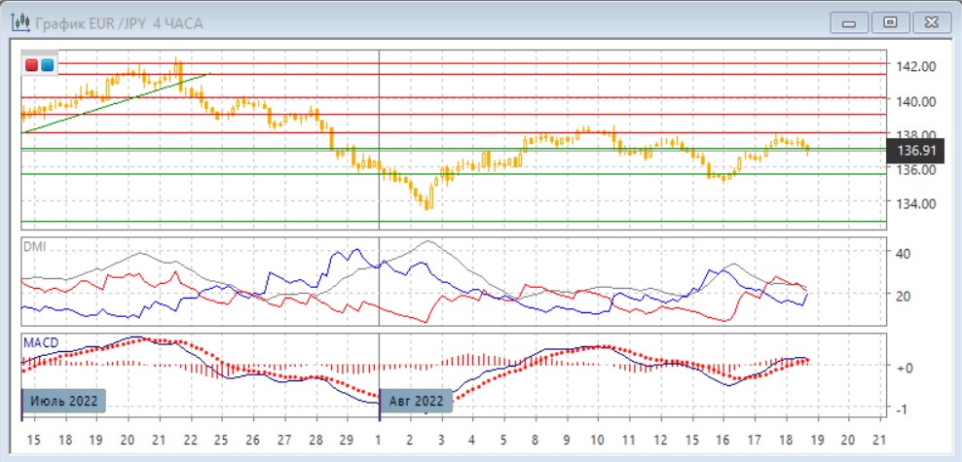Viewport: 962px width, 462px height.
Task: Close the EUR/JPY chart window
Action: tap(929, 21)
